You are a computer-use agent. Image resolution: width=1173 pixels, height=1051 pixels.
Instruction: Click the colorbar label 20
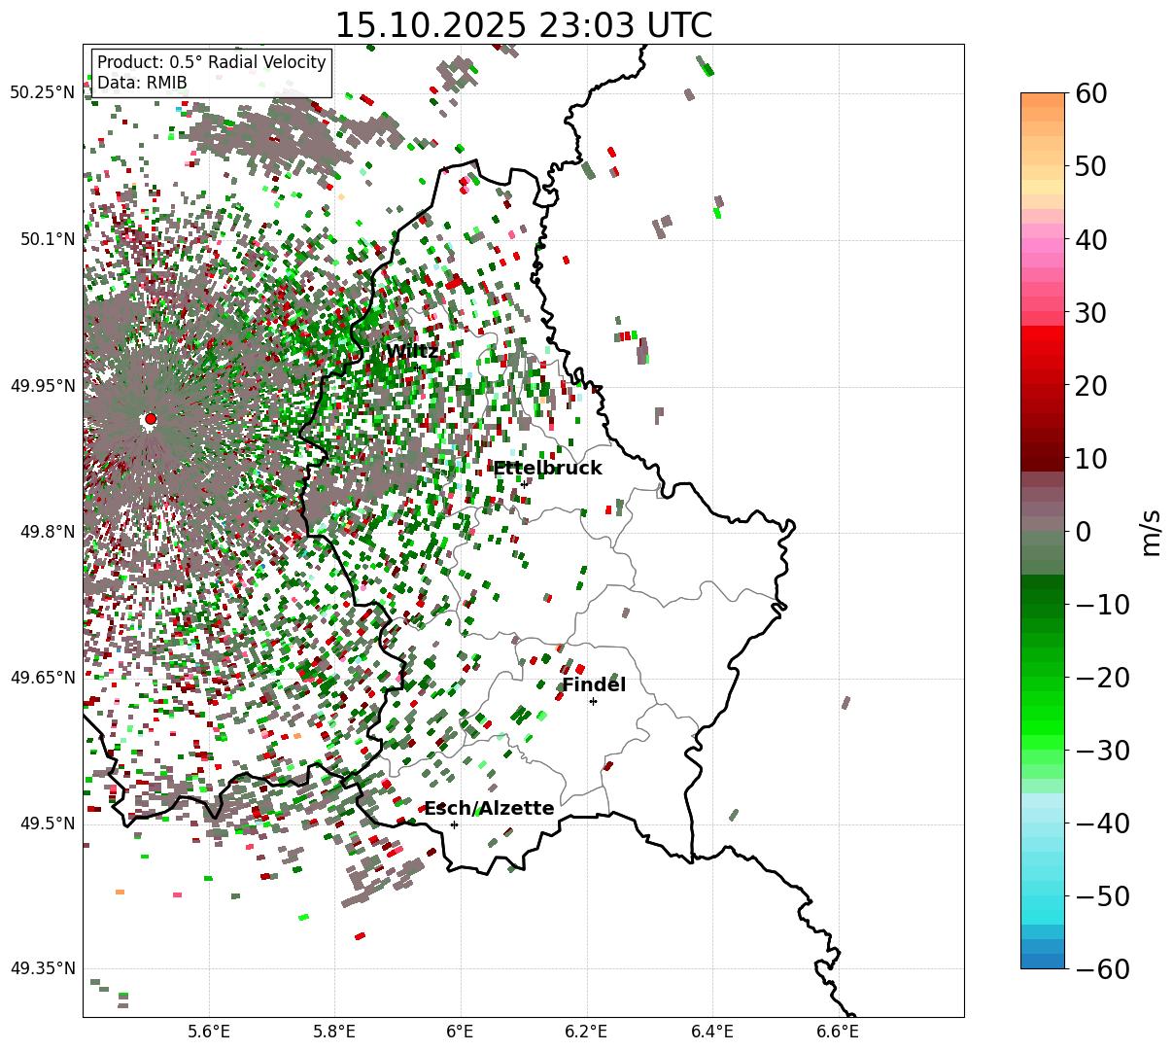point(1089,385)
